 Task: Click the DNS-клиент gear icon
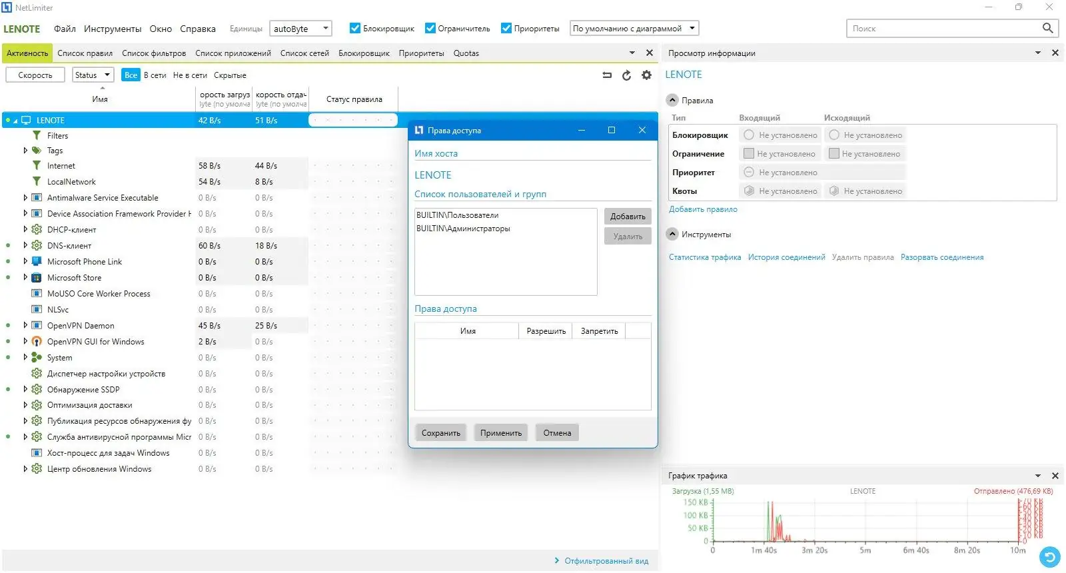pos(37,246)
